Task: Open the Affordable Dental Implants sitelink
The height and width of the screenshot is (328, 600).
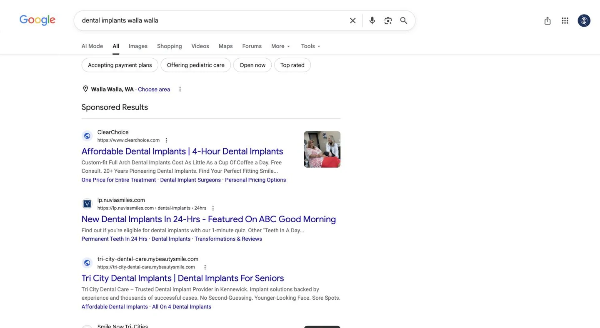Action: 115,307
